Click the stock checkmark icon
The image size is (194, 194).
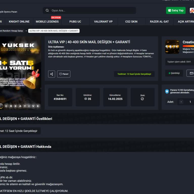[x=142, y=99]
